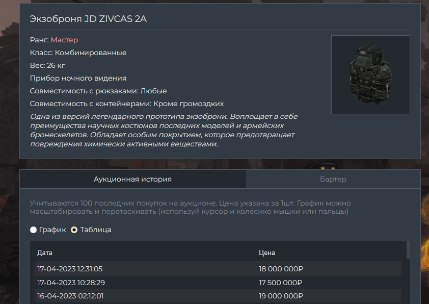Screen dimensions: 429x304
Task: Click the table scrollbar thumb
Action: pos(408,250)
